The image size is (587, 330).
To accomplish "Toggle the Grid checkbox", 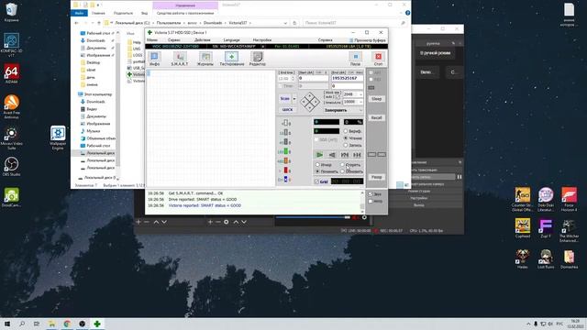I will click(316, 181).
